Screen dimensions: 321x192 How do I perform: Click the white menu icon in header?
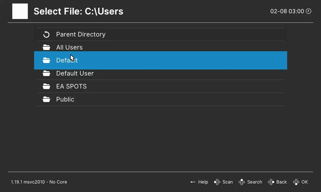click(20, 11)
